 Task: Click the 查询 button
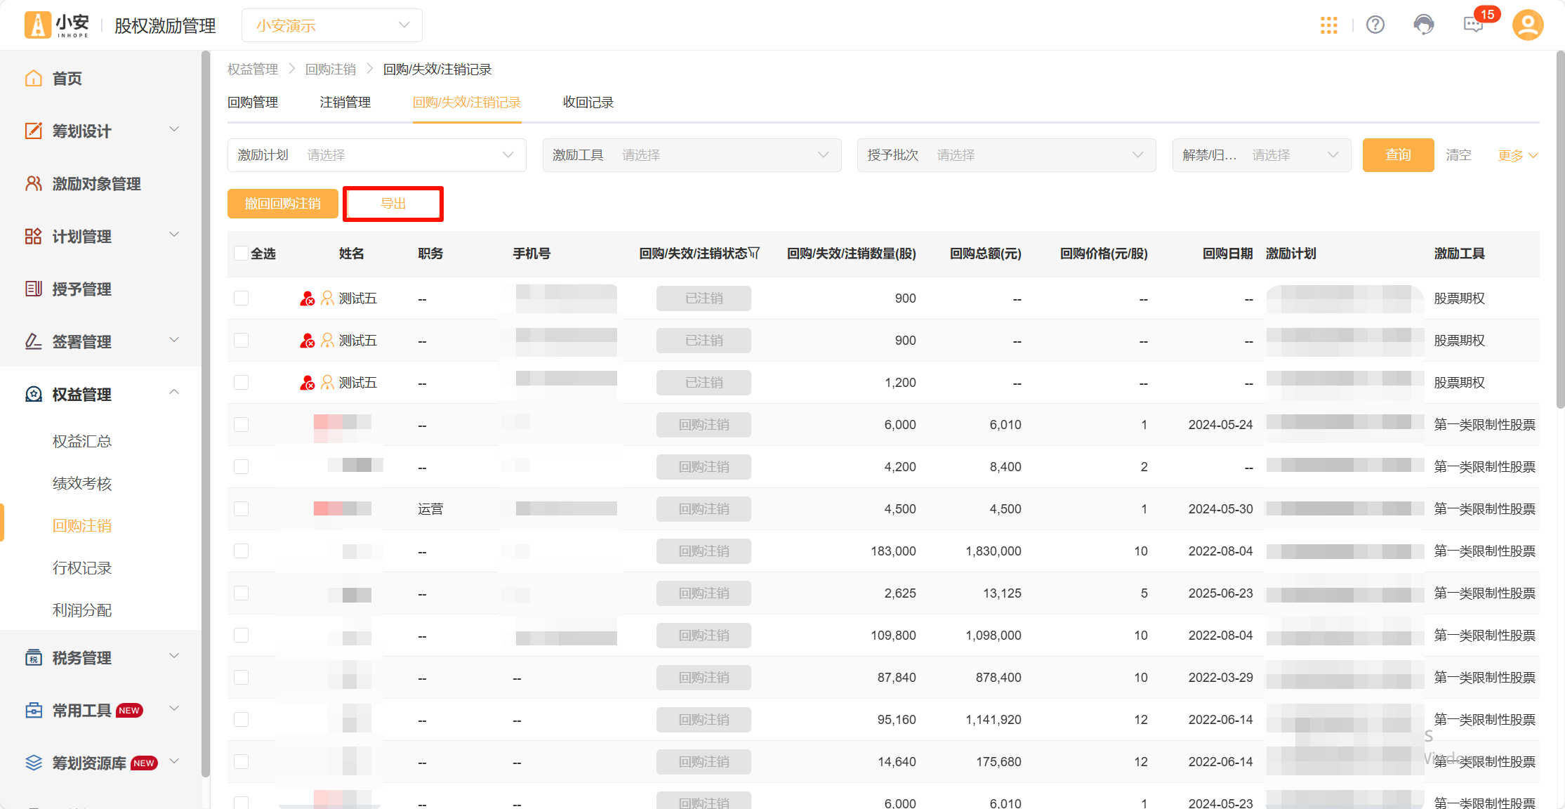tap(1397, 155)
